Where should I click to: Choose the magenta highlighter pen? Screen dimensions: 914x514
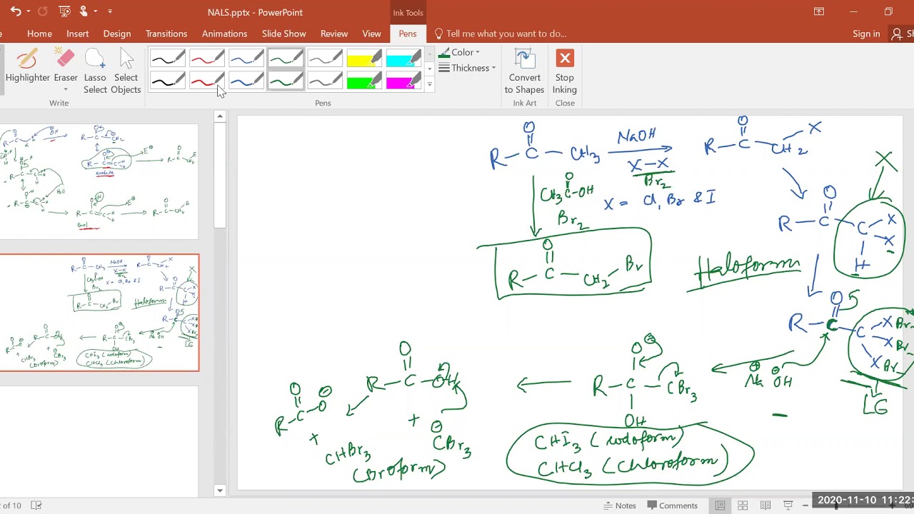[x=403, y=81]
